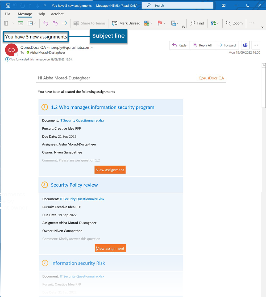Screen dimensions: 266x297
Task: Open '1.2 Who manages information security program' link
Action: click(x=103, y=107)
